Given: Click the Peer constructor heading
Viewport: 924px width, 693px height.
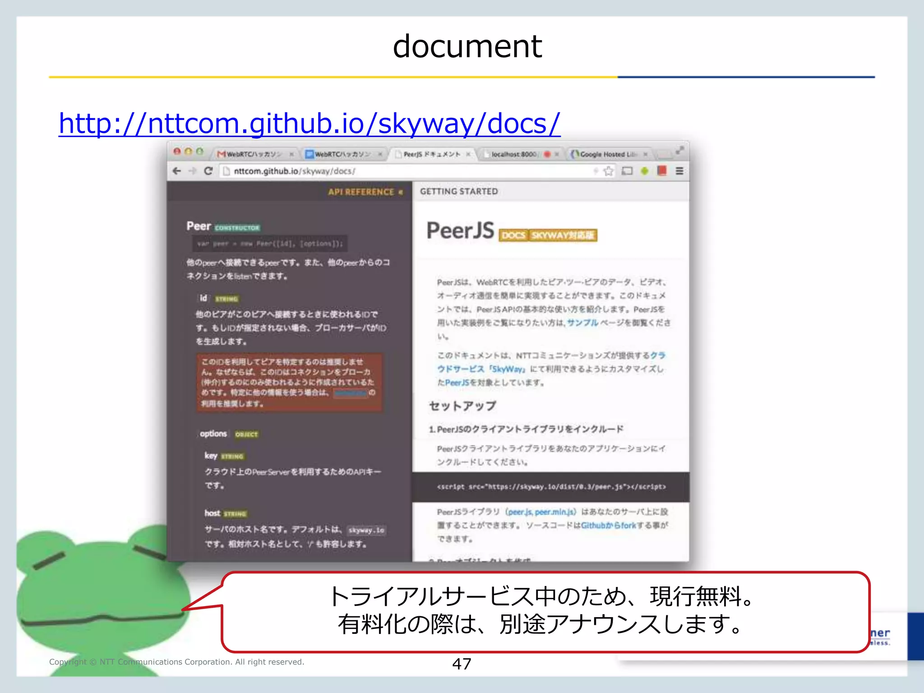Looking at the screenshot, I should [199, 226].
